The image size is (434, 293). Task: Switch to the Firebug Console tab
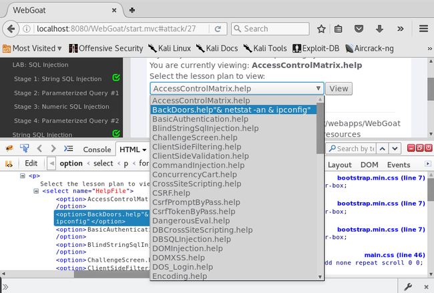pos(97,150)
